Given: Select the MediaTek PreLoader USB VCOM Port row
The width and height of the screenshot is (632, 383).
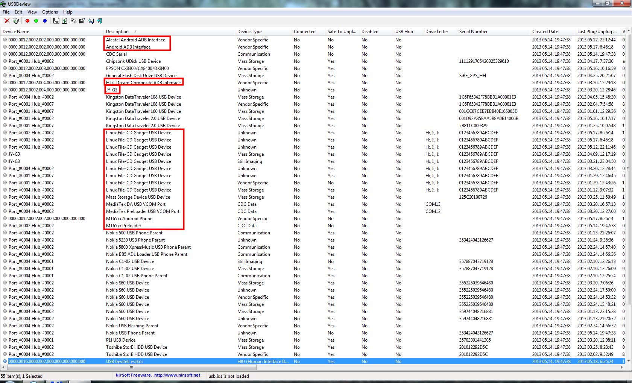Looking at the screenshot, I should [313, 211].
